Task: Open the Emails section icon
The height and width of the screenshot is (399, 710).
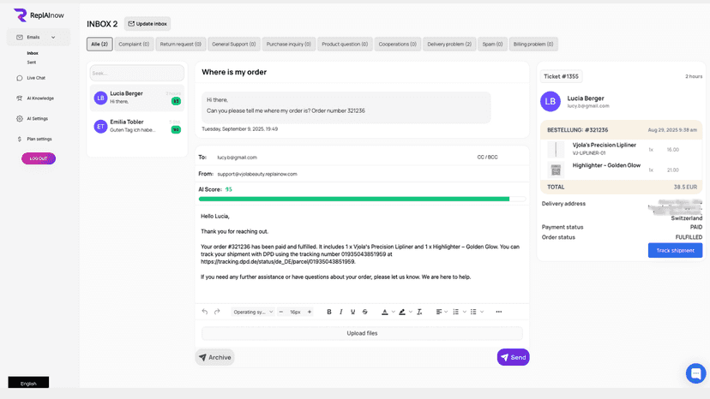Action: 20,37
